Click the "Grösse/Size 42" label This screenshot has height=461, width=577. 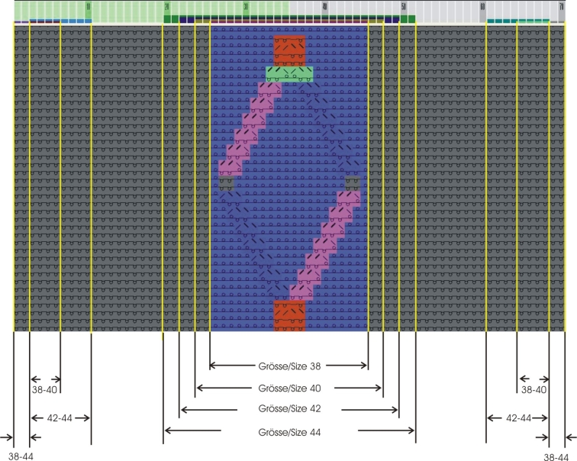[x=289, y=409]
